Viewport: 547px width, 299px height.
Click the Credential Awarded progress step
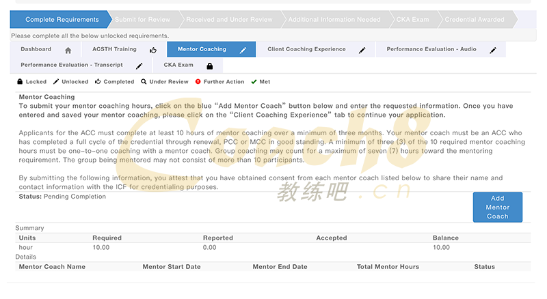click(475, 20)
